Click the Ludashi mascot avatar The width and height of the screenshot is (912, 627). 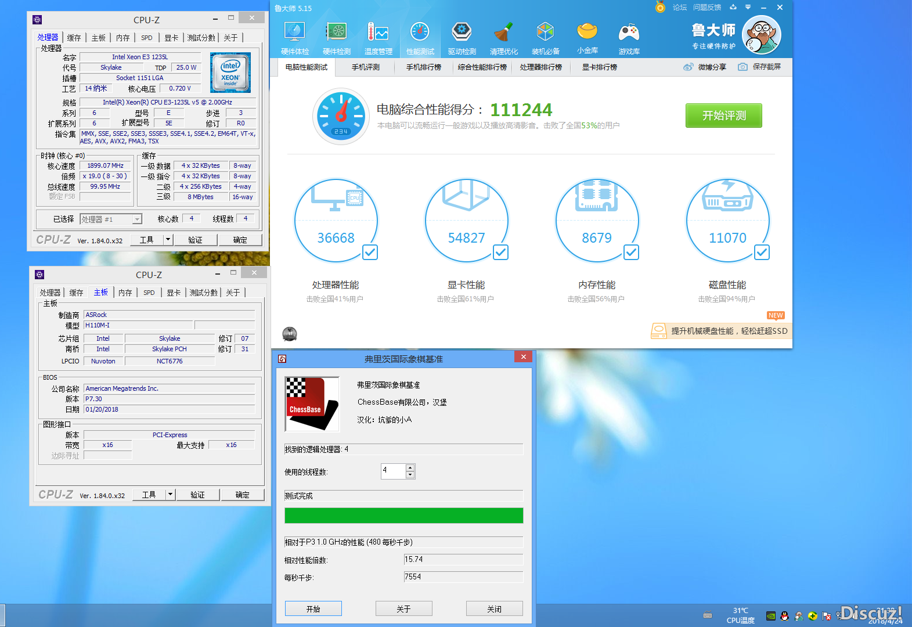[x=762, y=35]
